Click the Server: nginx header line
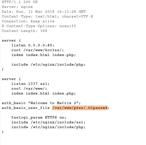Screen dimensions: 146x145 pos(17,7)
